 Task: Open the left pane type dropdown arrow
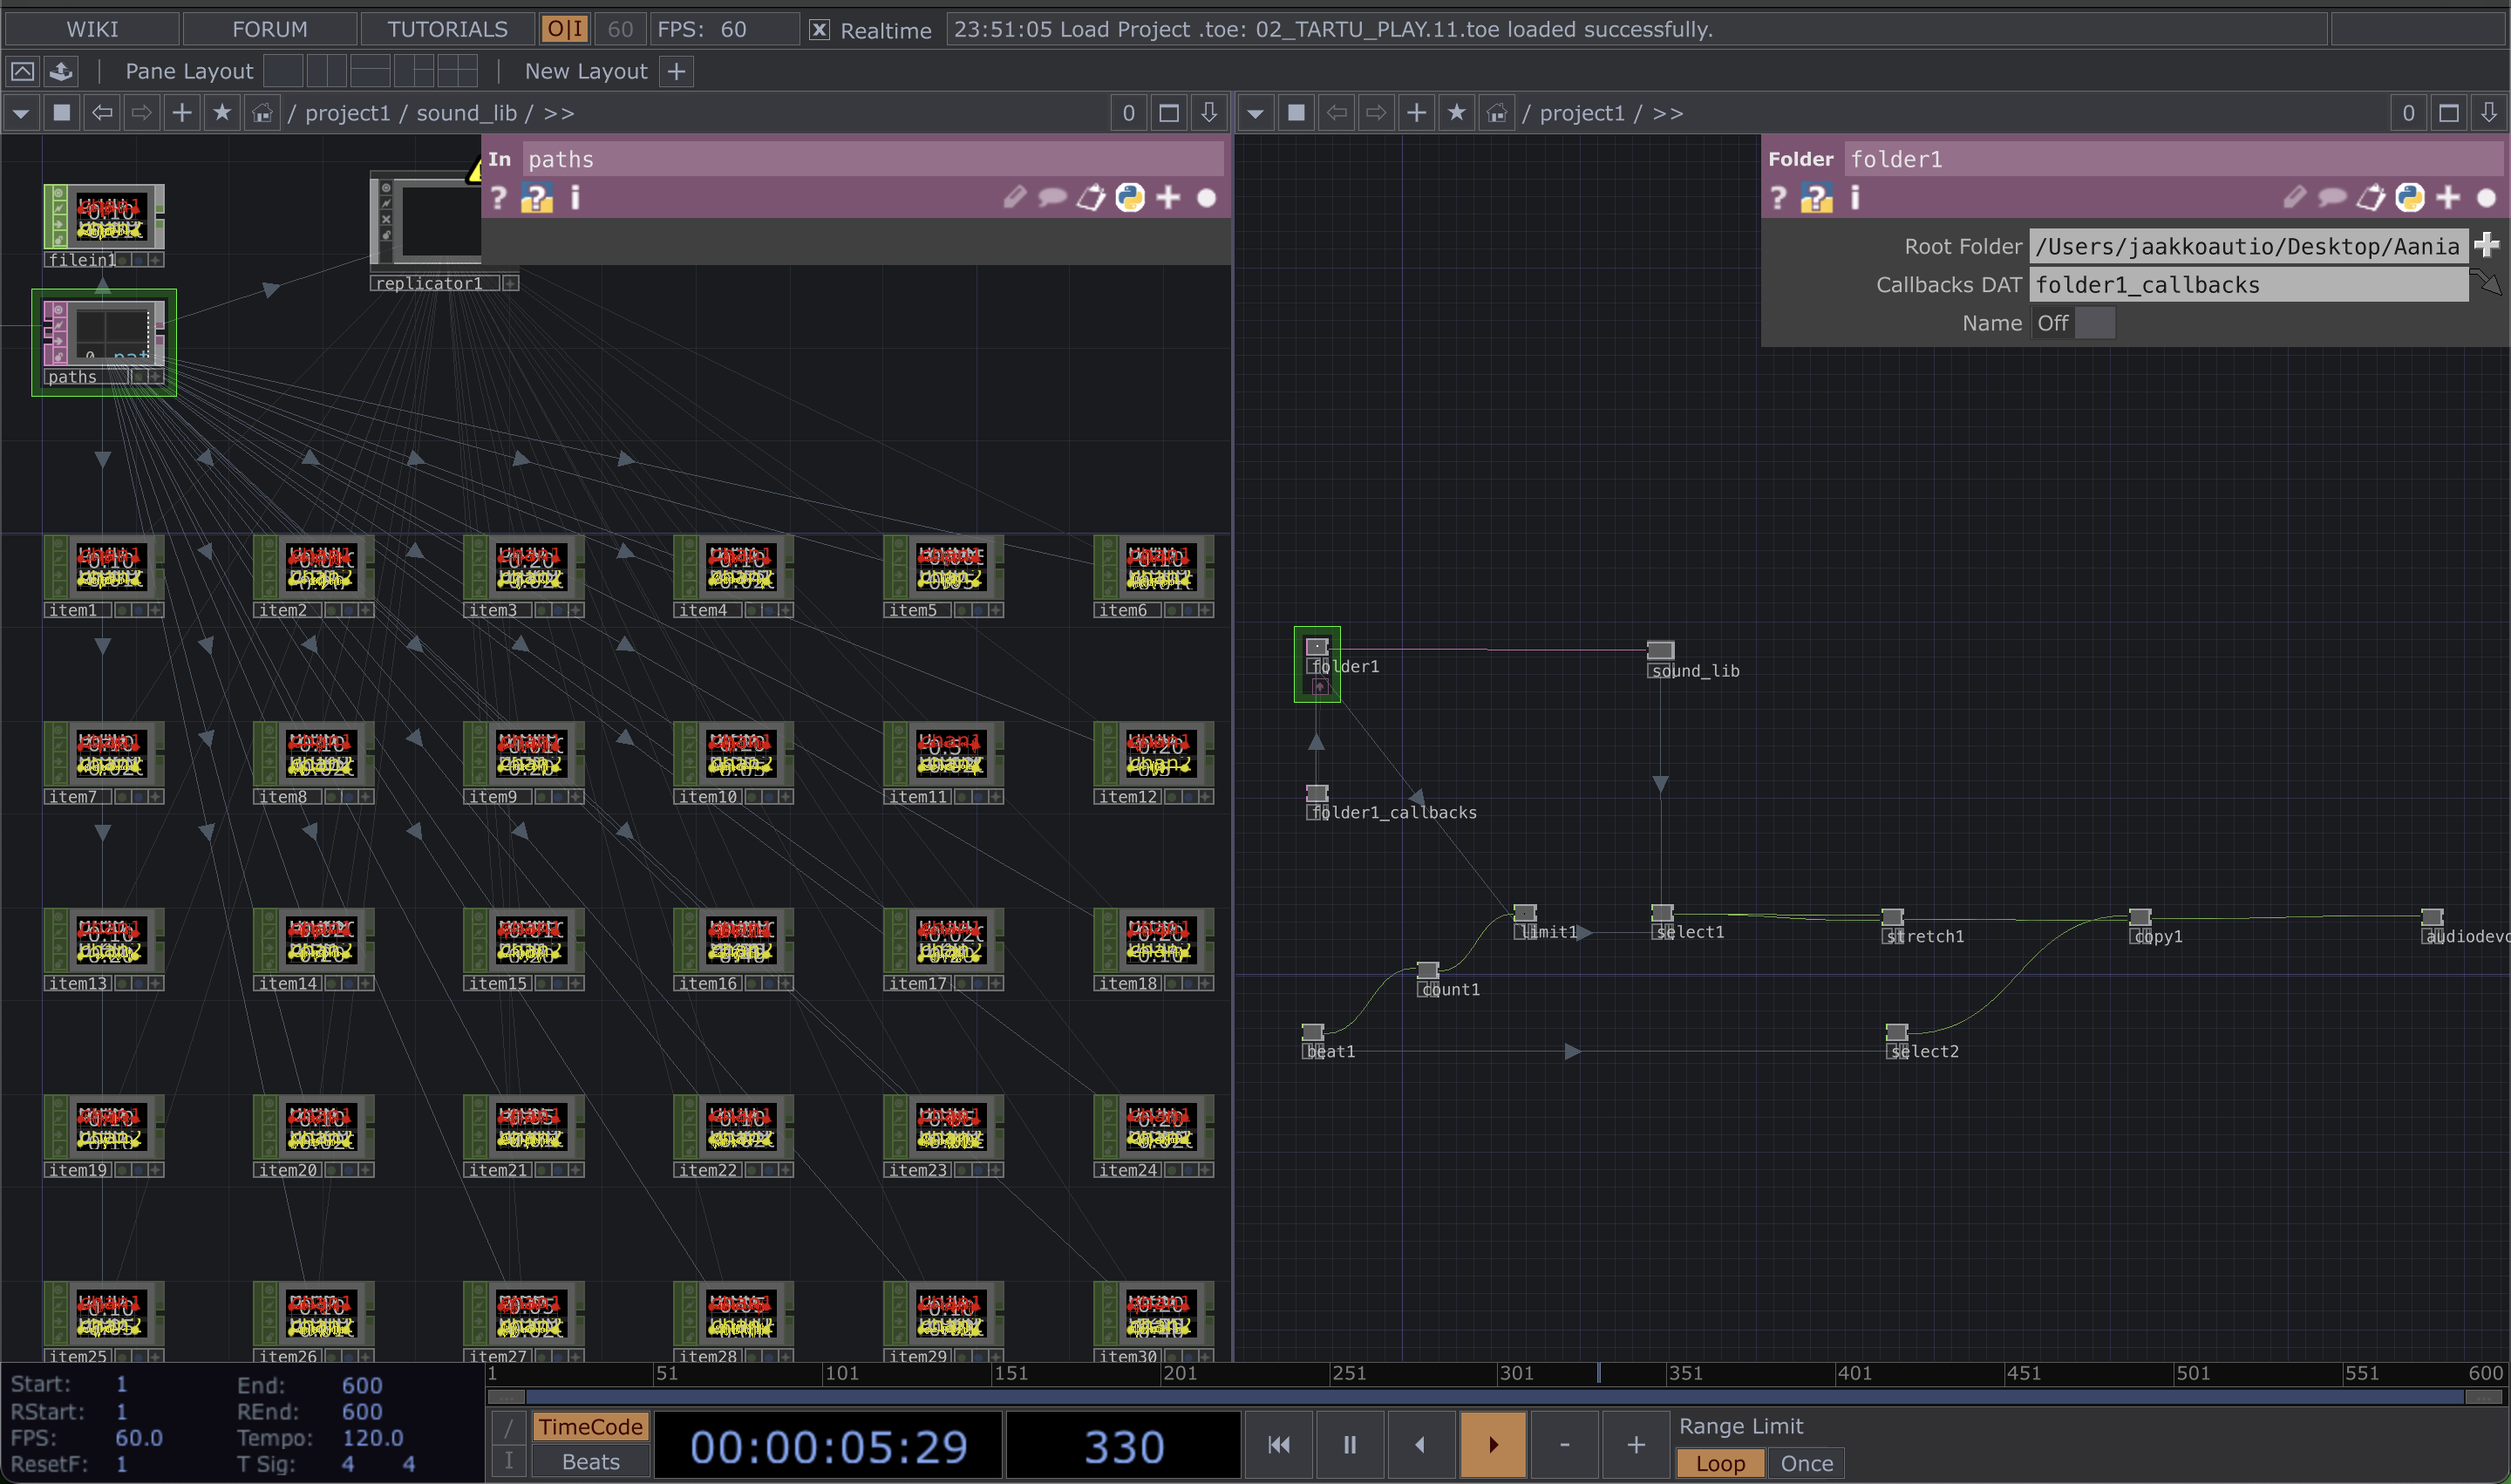coord(21,113)
